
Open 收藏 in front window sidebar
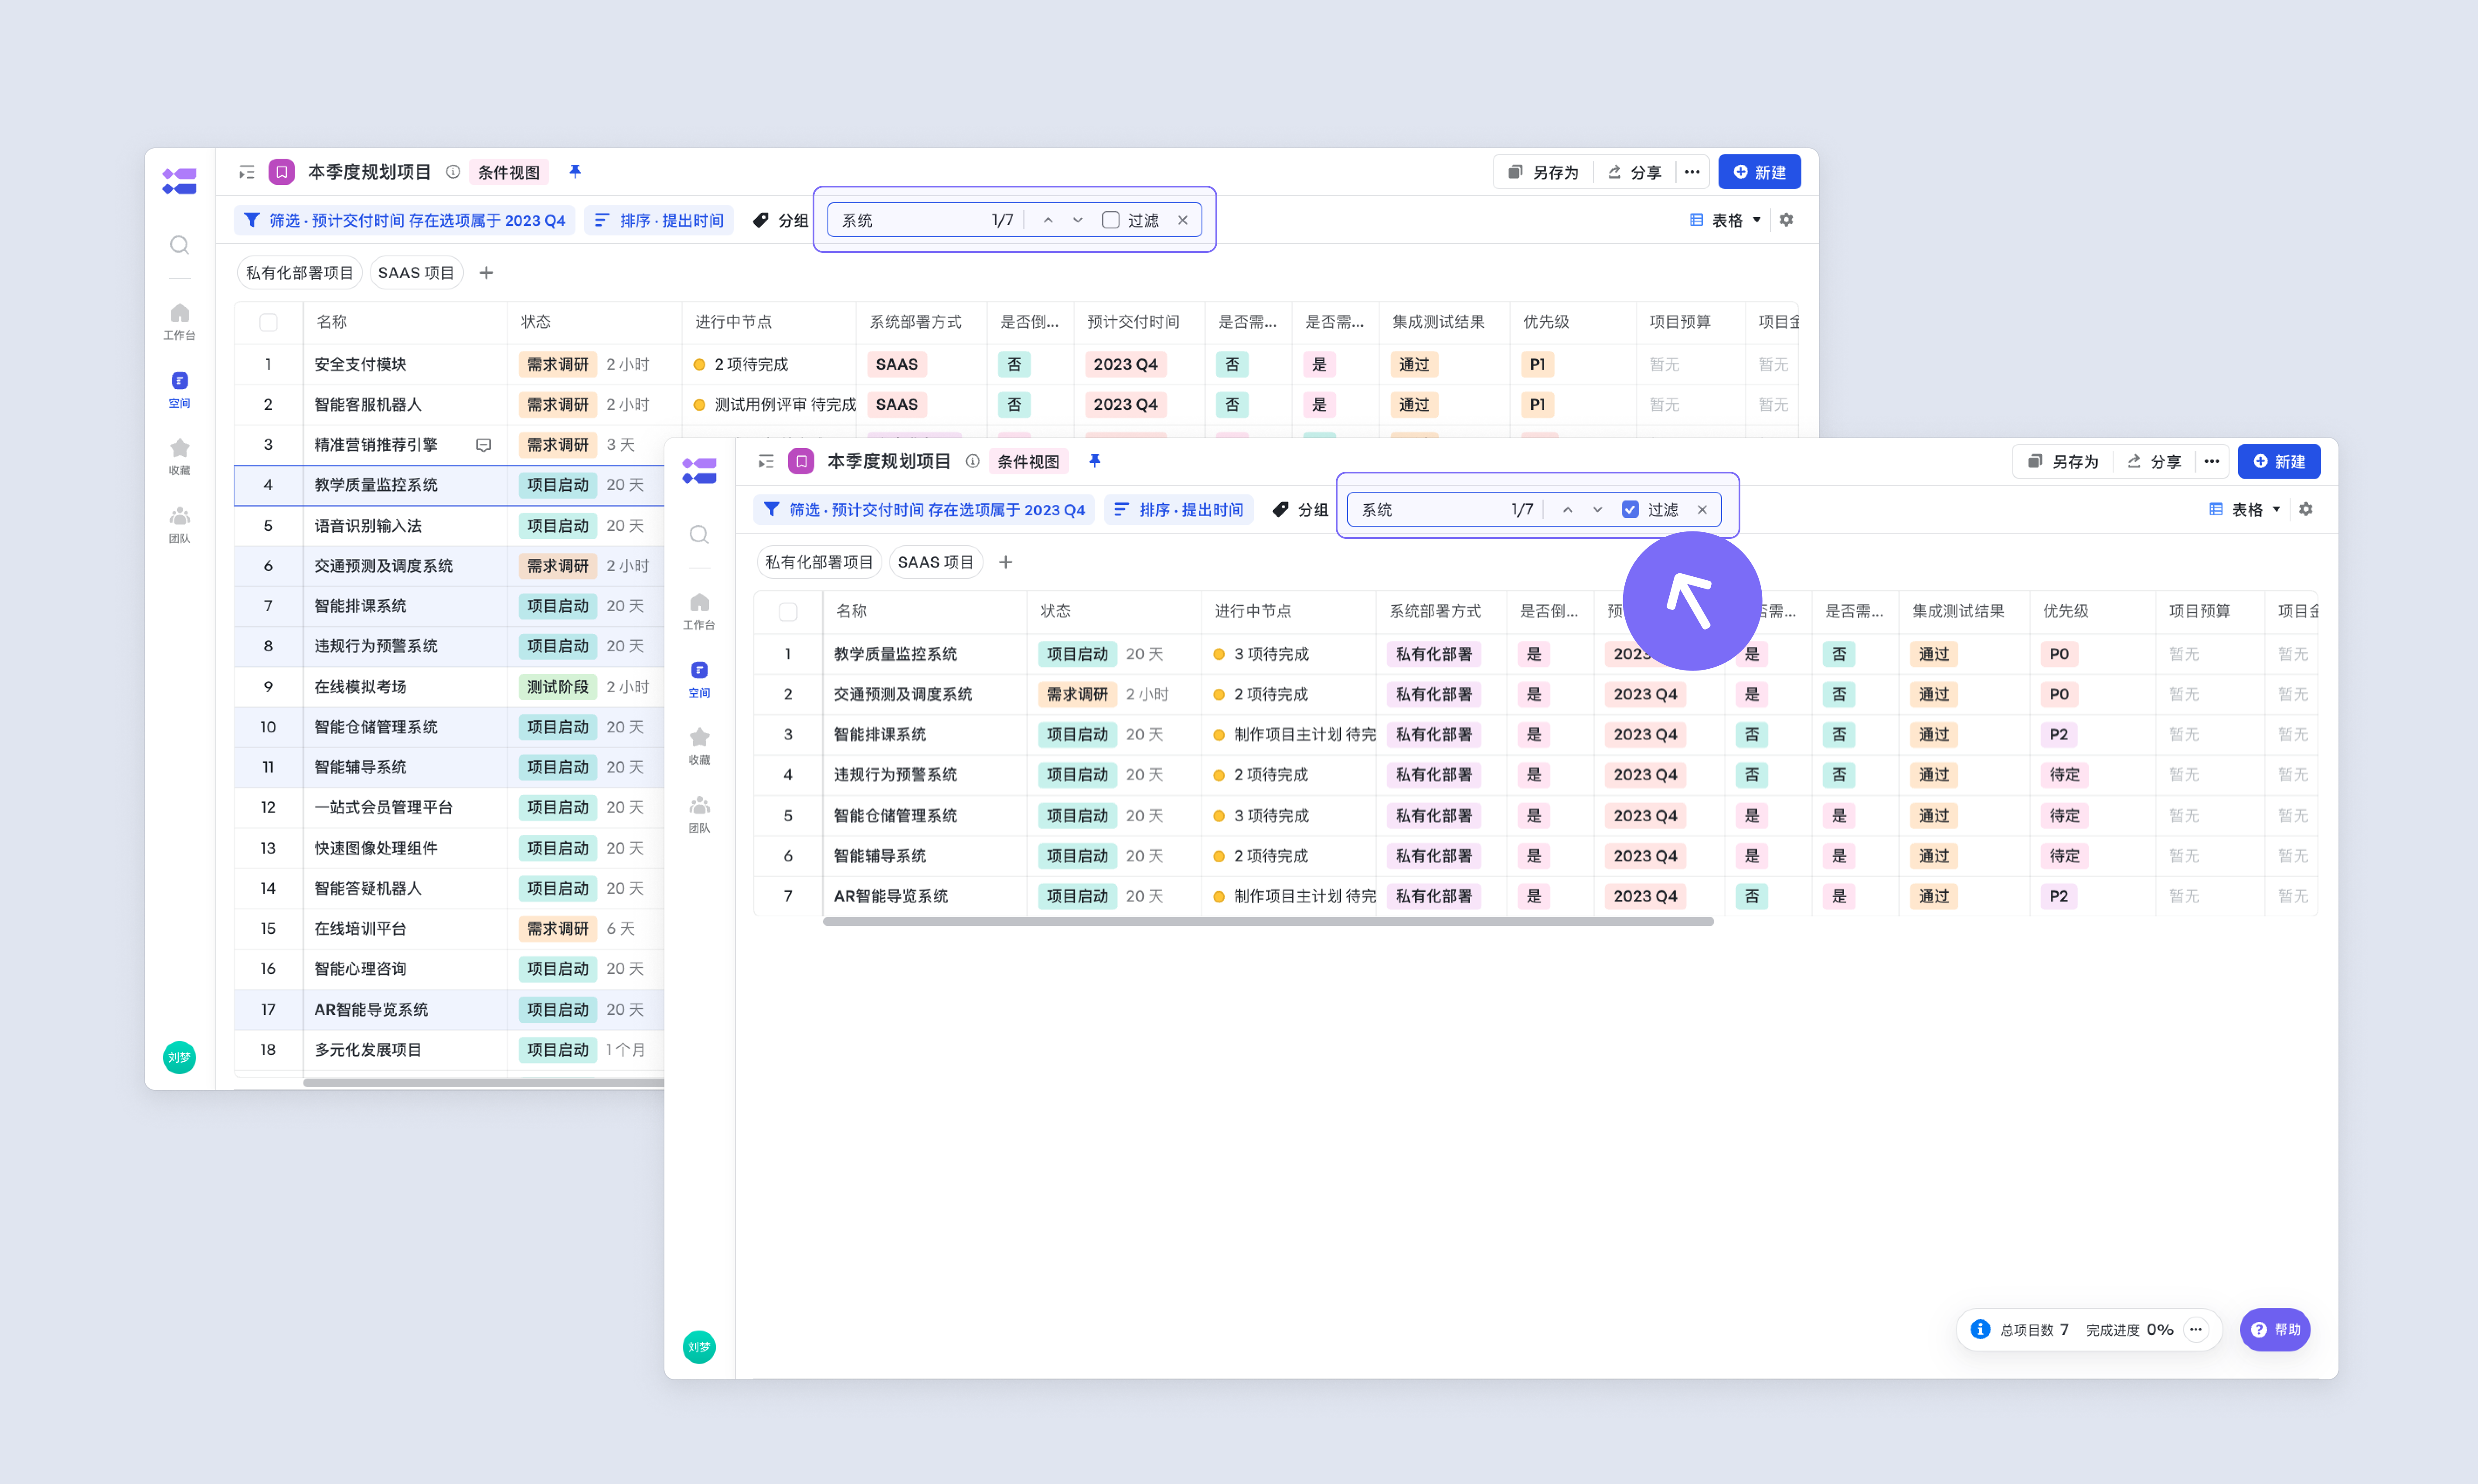tap(699, 747)
